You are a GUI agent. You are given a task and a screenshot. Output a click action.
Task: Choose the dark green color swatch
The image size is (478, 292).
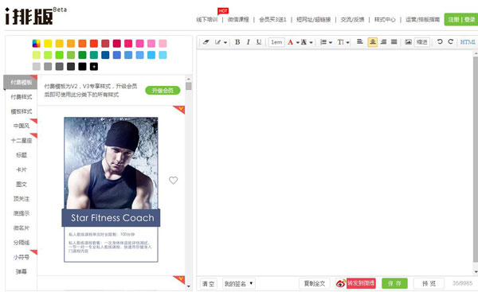point(82,55)
